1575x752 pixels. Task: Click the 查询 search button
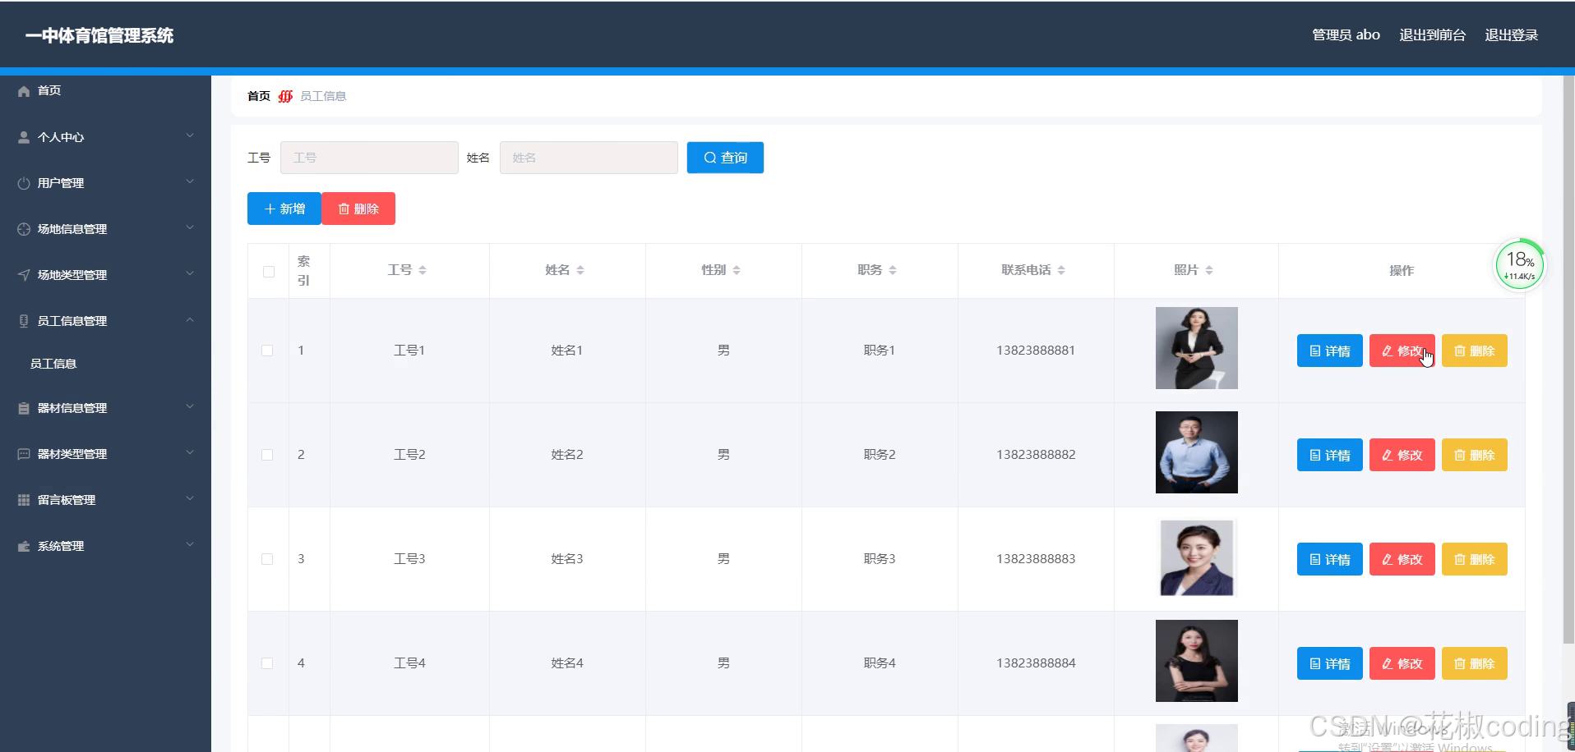coord(725,158)
